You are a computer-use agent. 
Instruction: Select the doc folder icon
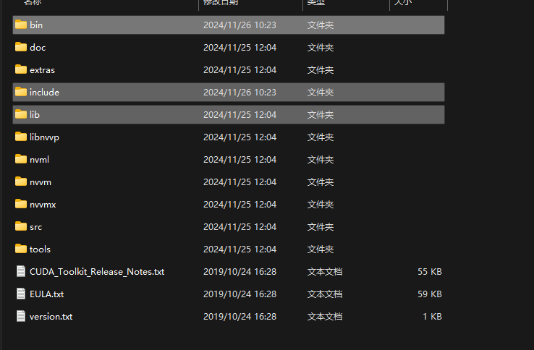(21, 47)
